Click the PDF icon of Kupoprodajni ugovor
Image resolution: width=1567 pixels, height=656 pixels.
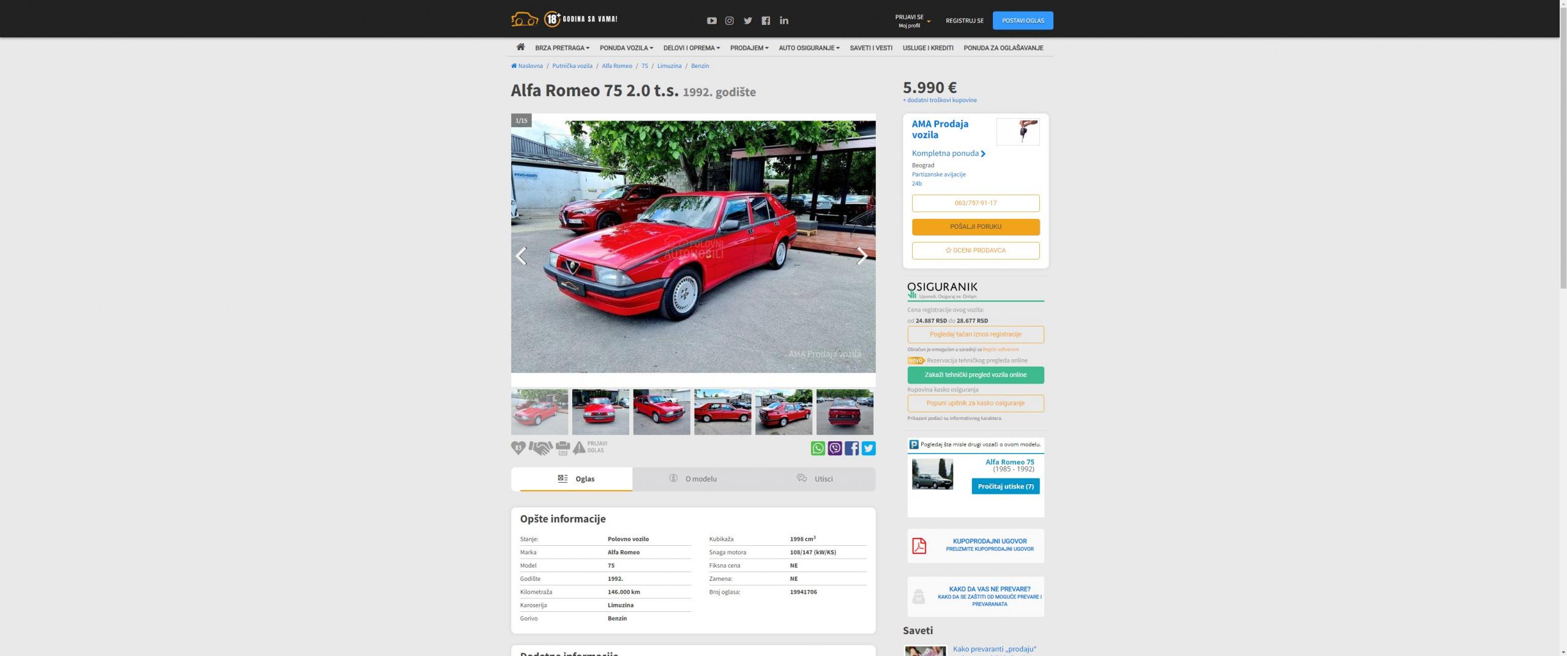click(x=919, y=545)
